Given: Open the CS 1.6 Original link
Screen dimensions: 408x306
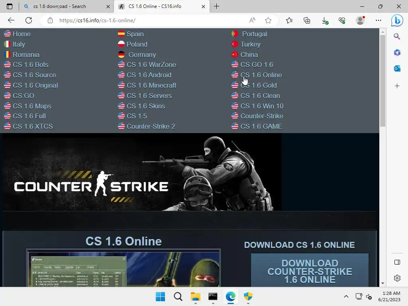Looking at the screenshot, I should click(35, 85).
